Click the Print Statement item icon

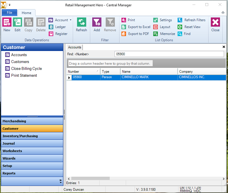pyautogui.click(x=7, y=75)
